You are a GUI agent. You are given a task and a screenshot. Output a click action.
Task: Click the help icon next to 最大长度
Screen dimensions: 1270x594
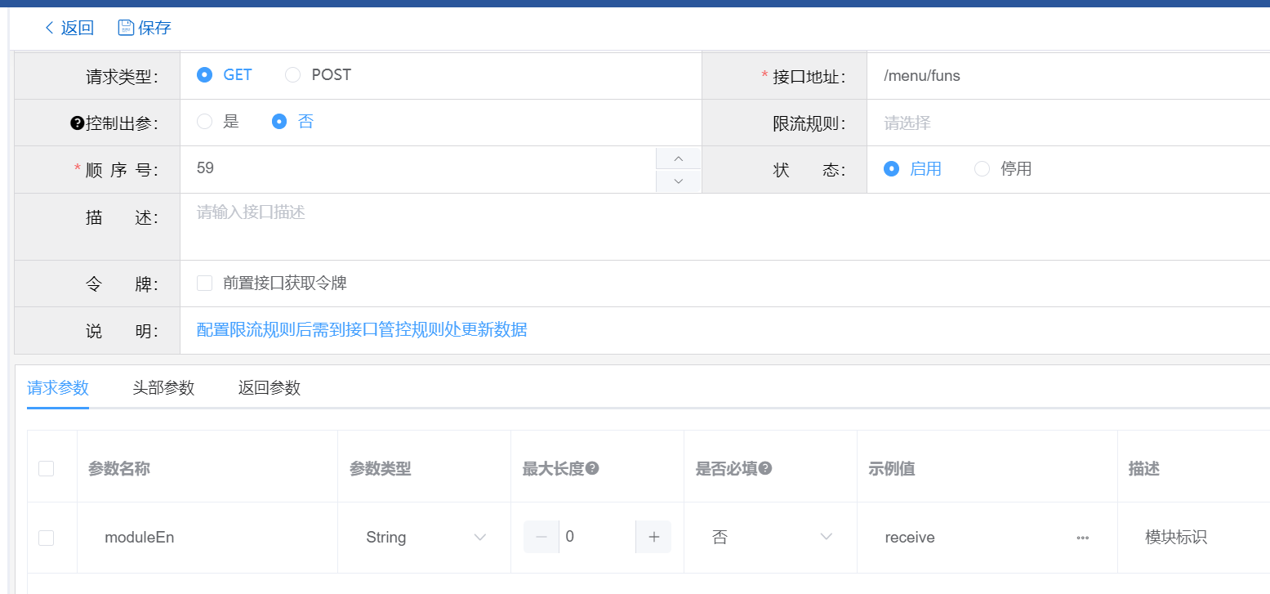593,468
